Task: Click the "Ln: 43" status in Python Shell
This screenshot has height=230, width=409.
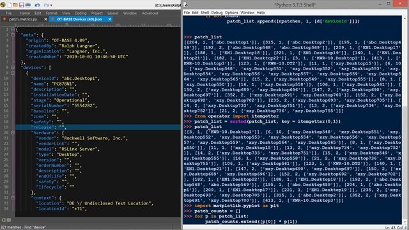Action: (390, 227)
